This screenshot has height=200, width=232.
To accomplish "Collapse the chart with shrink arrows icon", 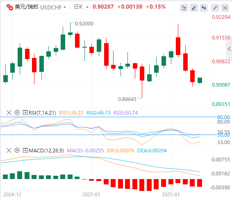I will (x=215, y=8).
